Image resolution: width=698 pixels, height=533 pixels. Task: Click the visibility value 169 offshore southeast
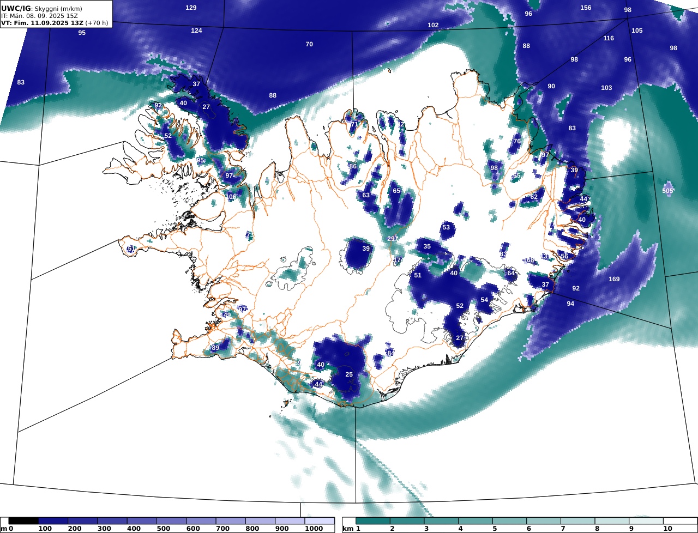[614, 279]
